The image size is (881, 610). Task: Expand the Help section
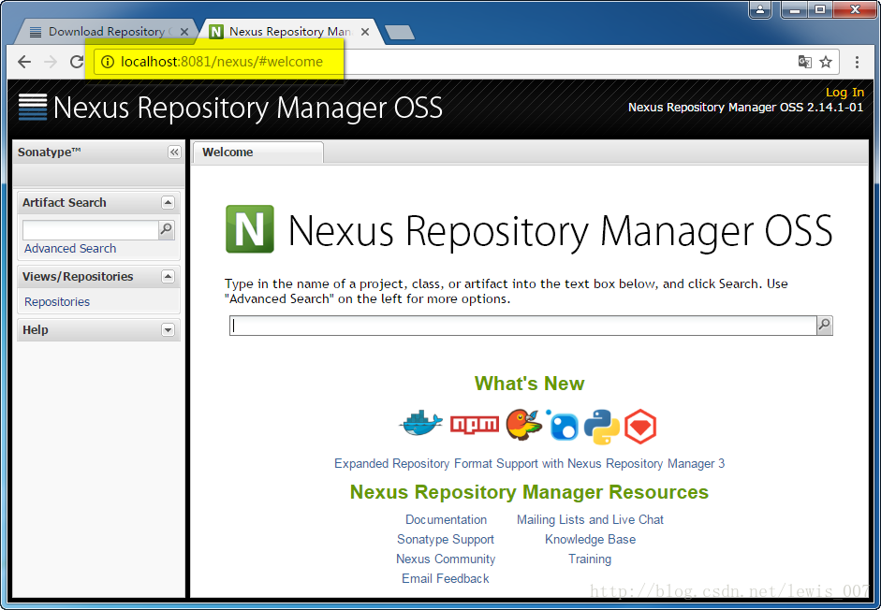168,329
